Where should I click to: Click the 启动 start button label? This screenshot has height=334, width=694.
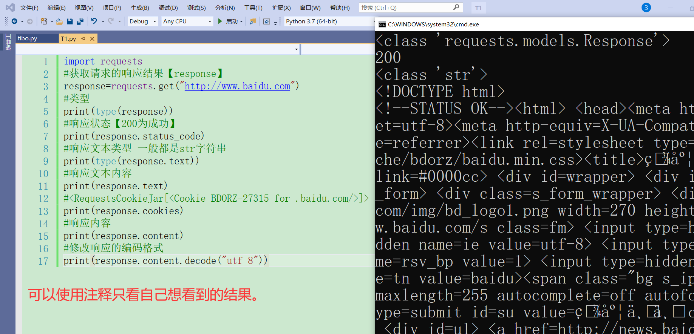click(232, 21)
